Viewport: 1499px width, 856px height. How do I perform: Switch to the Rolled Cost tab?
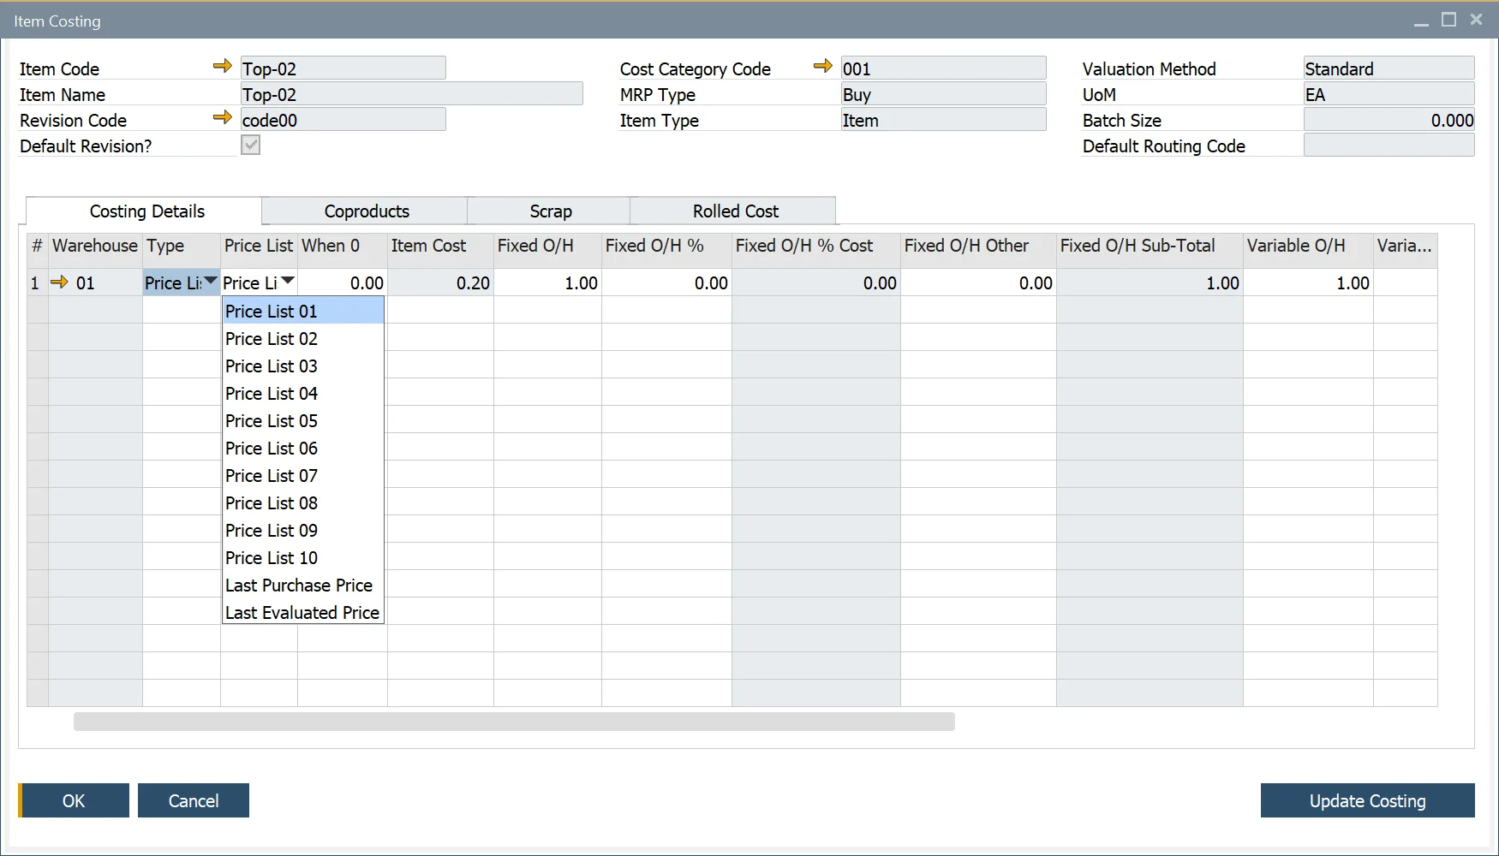(734, 211)
